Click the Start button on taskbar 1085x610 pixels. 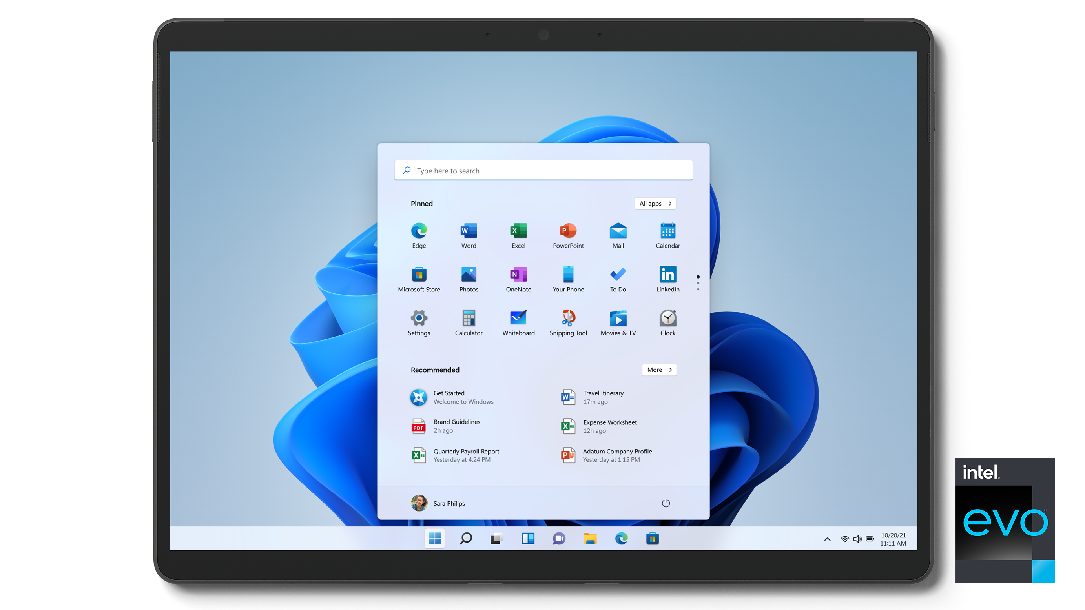435,539
